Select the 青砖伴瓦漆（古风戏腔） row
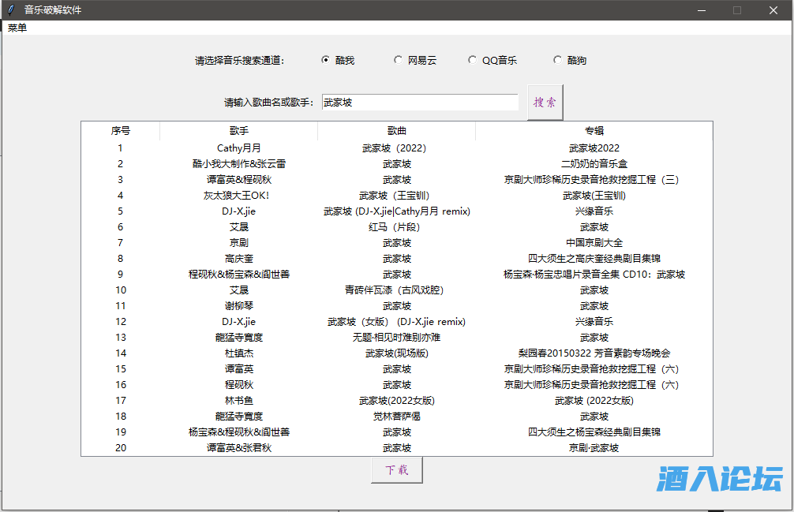 [396, 290]
